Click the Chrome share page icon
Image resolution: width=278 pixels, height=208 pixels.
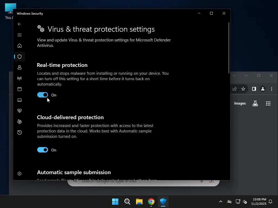click(234, 89)
